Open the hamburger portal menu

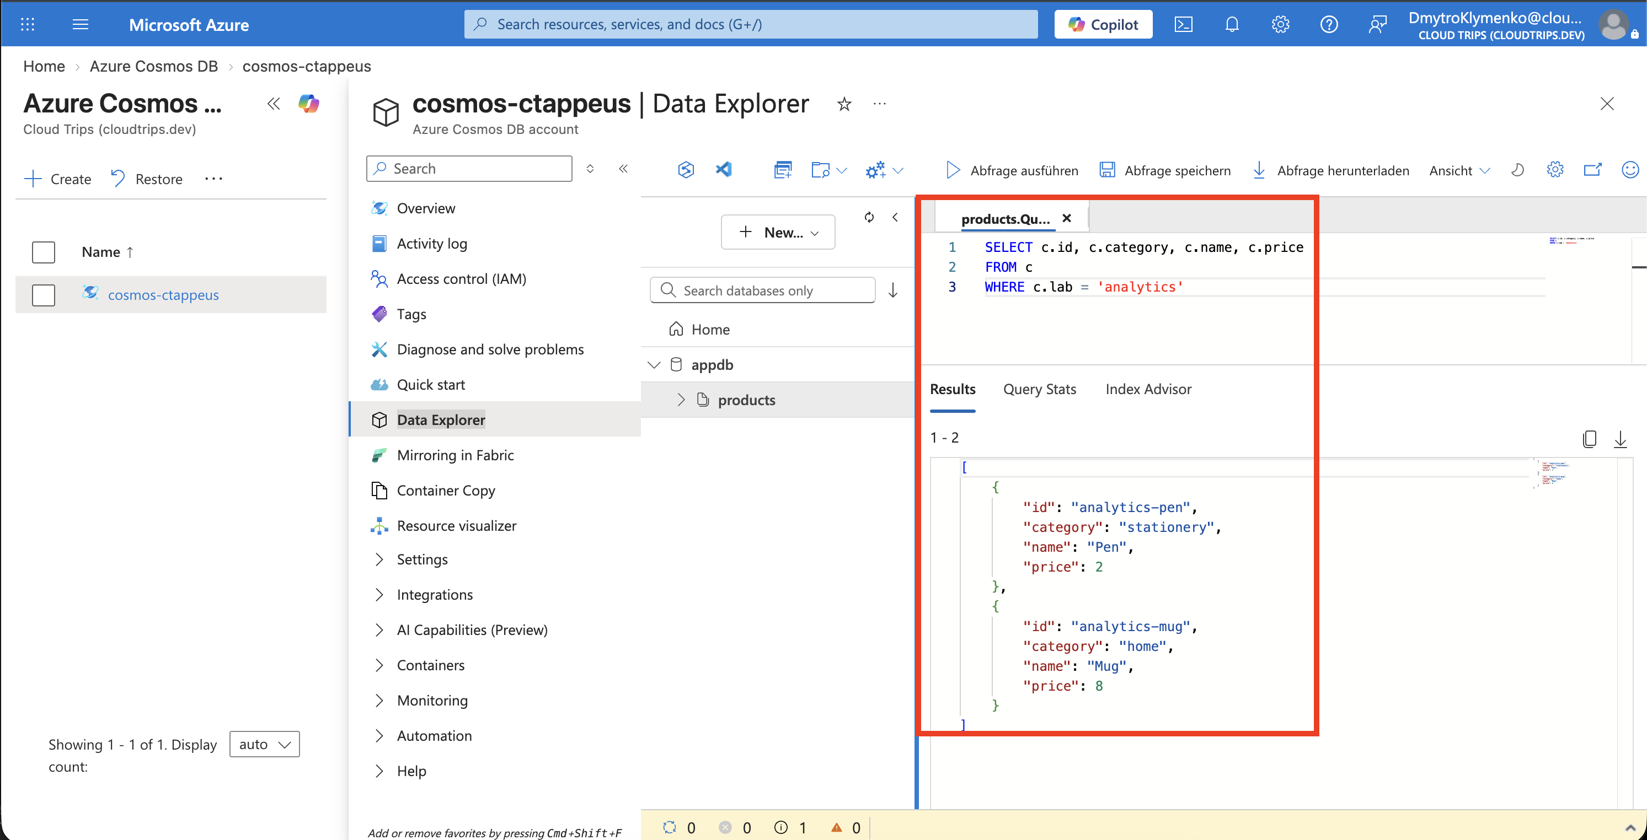80,24
